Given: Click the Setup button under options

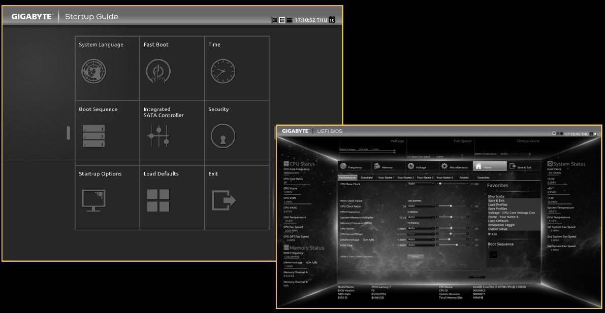Looking at the screenshot, I should coord(415,257).
